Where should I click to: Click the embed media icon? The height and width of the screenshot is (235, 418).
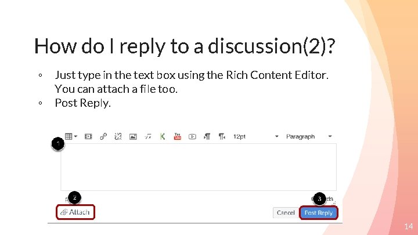coord(88,136)
